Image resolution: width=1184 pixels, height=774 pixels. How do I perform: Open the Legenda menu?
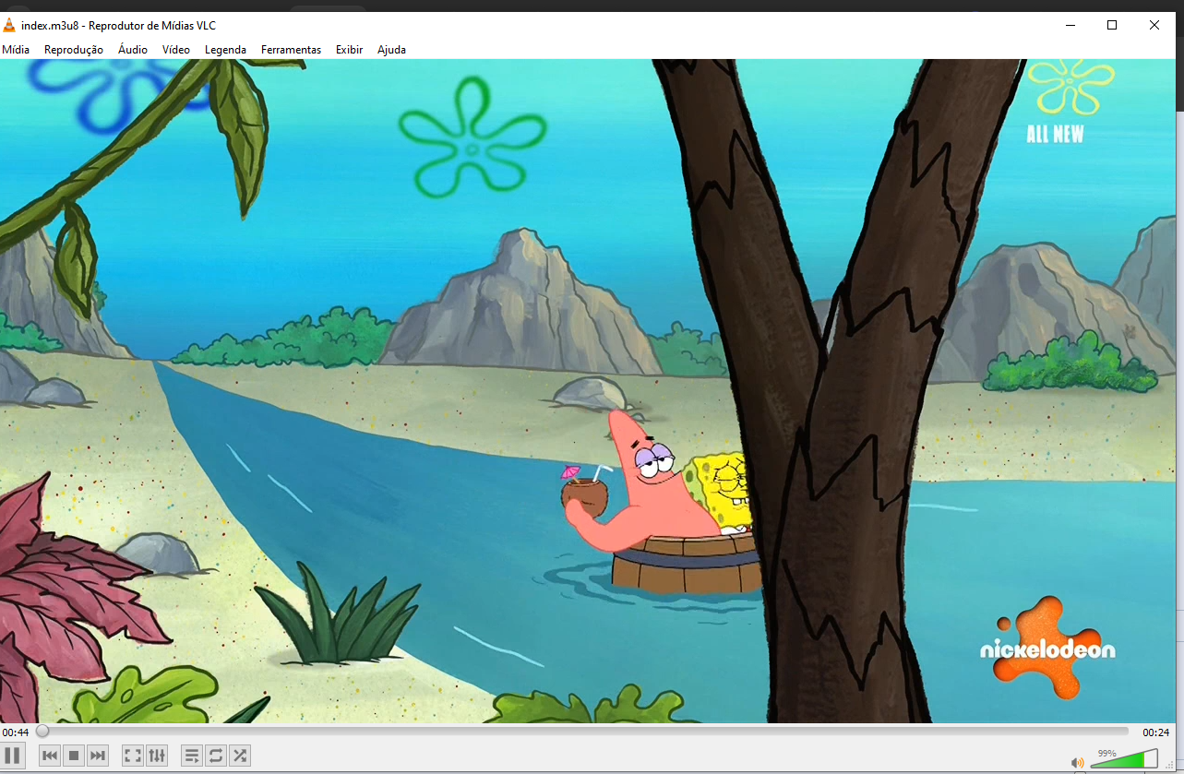(225, 50)
